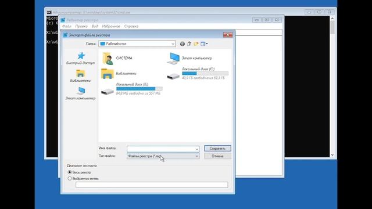Open the Избранное menu in Registry Editor

pos(111,26)
